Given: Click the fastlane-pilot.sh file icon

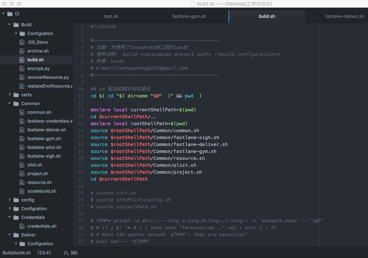Looking at the screenshot, I should tap(22, 147).
